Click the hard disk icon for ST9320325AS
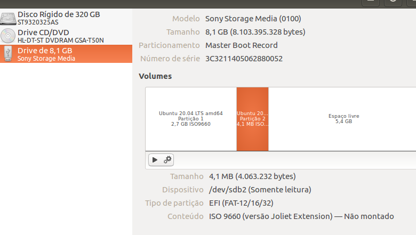 pos(8,18)
